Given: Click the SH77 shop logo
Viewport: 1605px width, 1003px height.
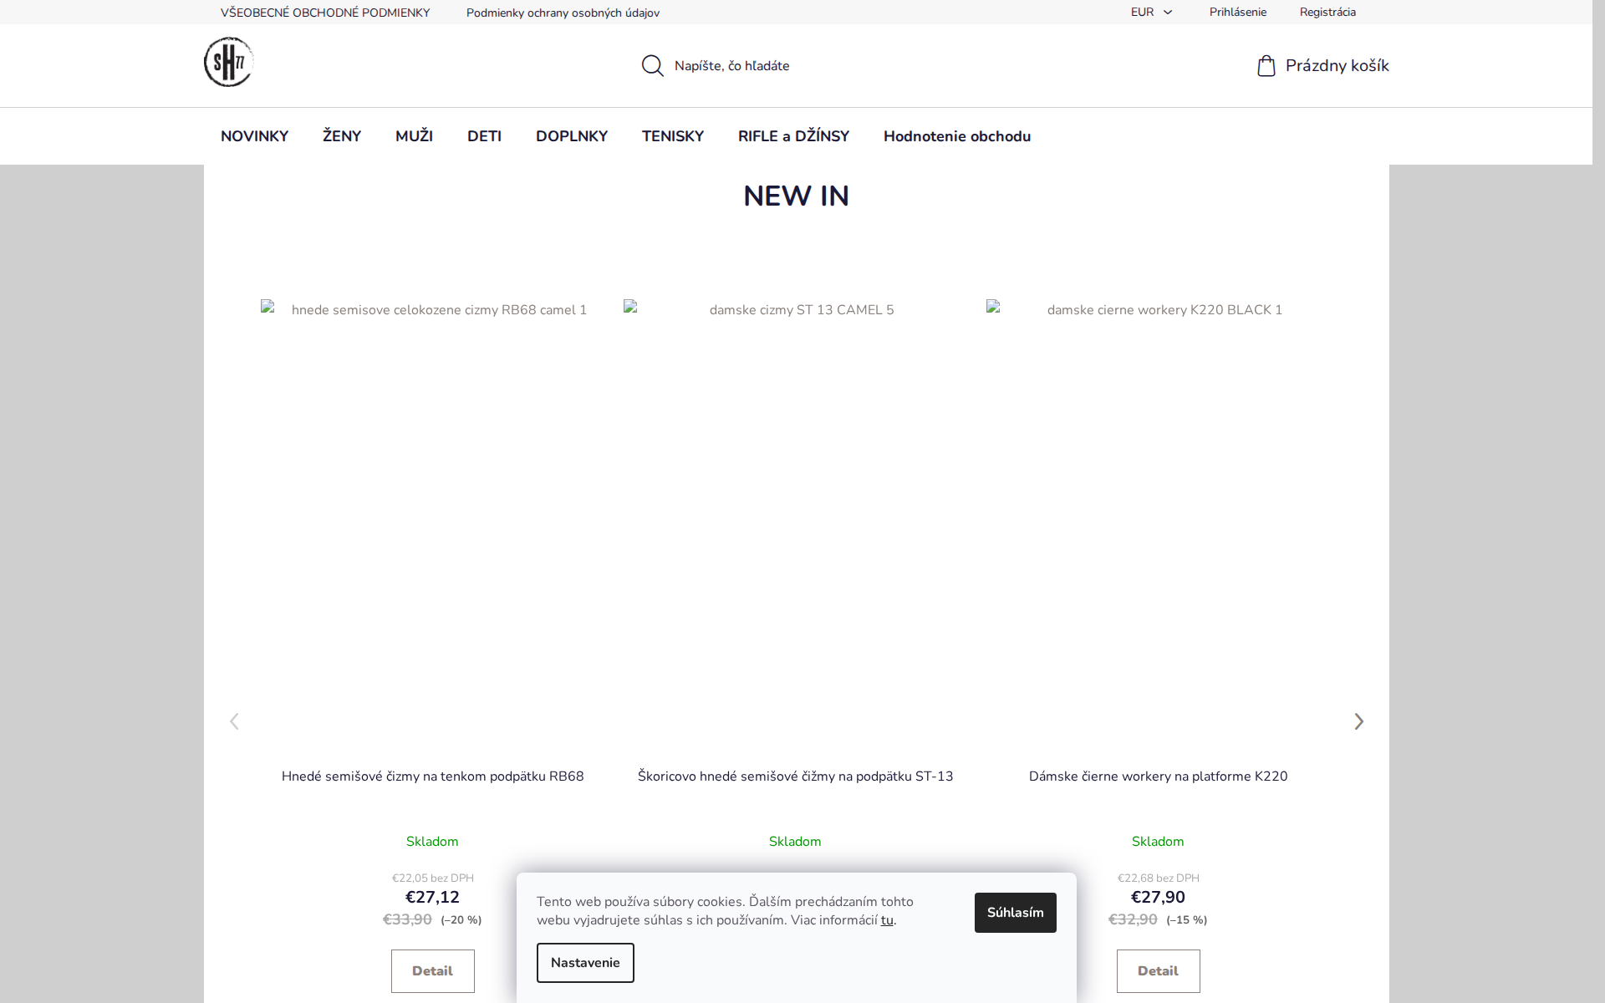Looking at the screenshot, I should tap(228, 62).
